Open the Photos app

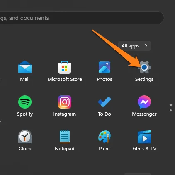pyautogui.click(x=105, y=67)
